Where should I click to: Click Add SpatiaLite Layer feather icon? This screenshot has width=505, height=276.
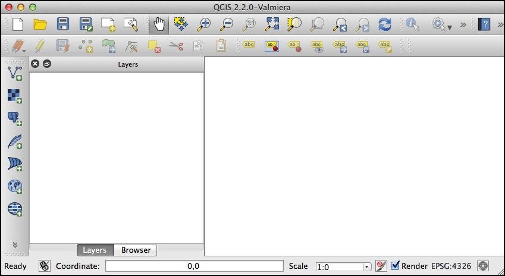click(15, 142)
